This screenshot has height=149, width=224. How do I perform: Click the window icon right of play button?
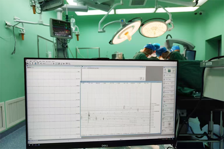(67, 64)
